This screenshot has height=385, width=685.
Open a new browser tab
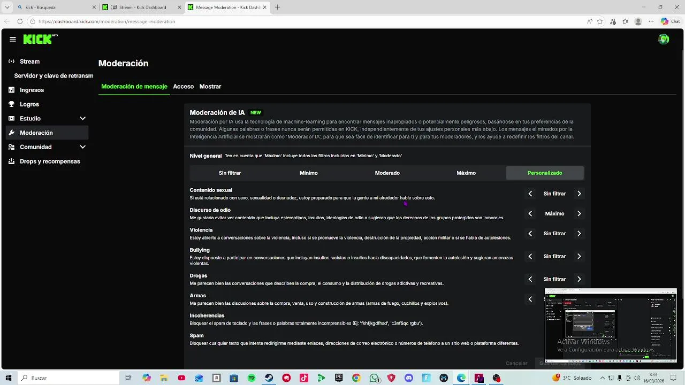click(x=277, y=7)
